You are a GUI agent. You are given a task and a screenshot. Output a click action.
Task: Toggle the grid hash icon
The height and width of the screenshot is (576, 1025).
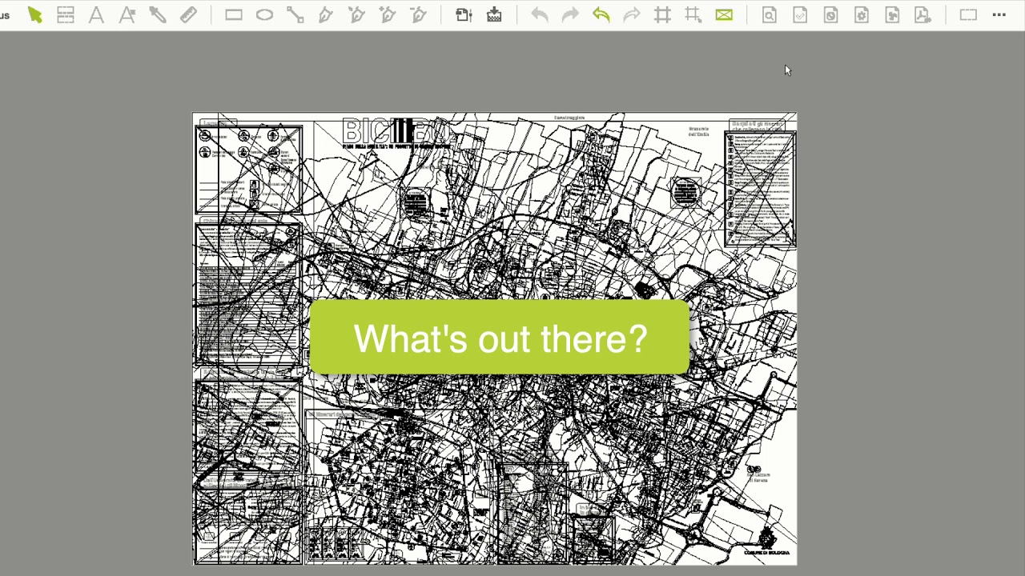[662, 15]
